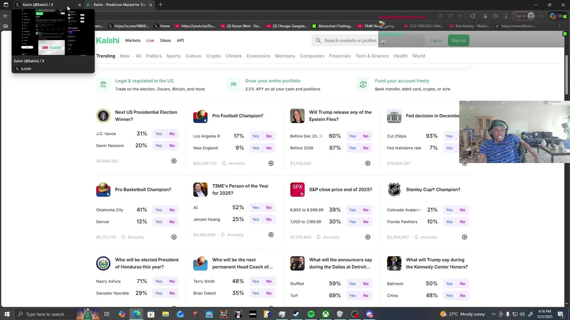Open the browser downloads icon

click(506, 16)
